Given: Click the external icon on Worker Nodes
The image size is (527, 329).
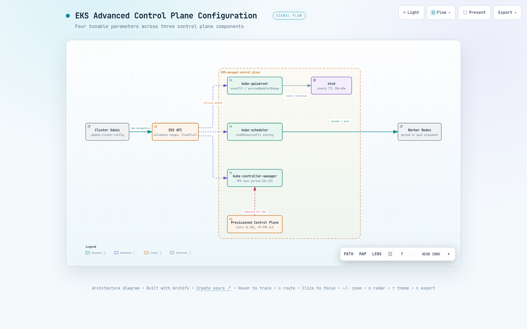Looking at the screenshot, I should pyautogui.click(x=401, y=126).
